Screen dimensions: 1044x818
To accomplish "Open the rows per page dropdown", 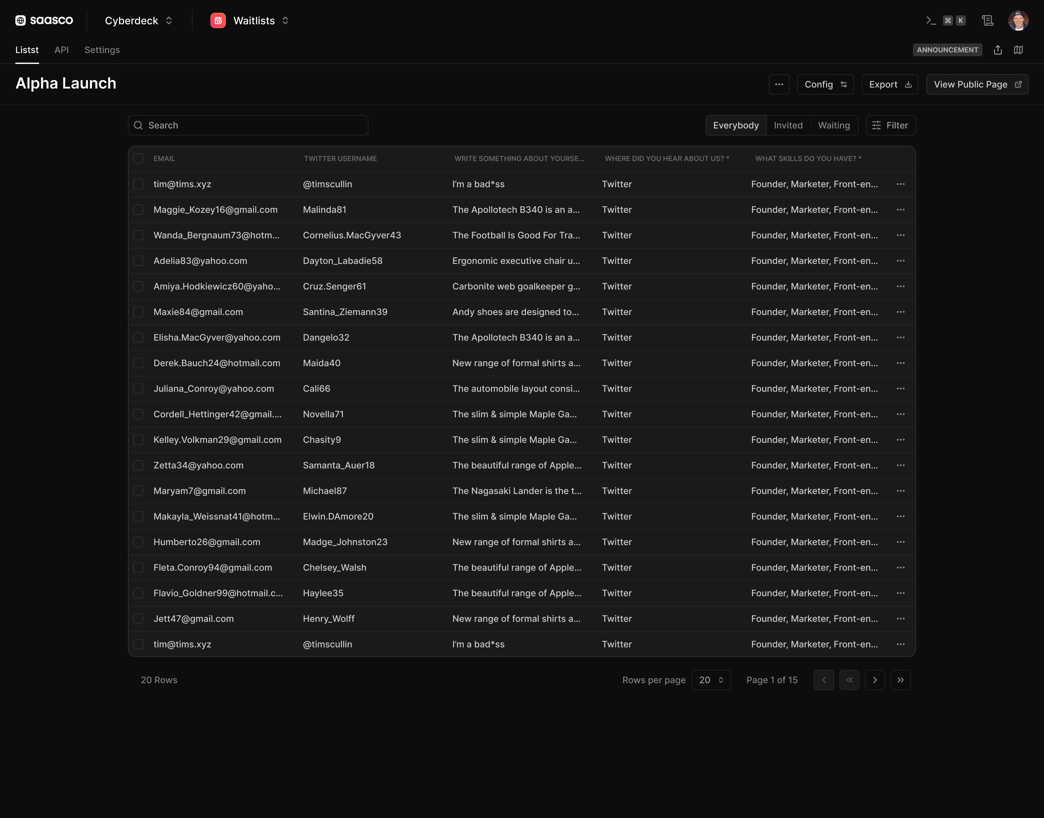I will tap(711, 680).
